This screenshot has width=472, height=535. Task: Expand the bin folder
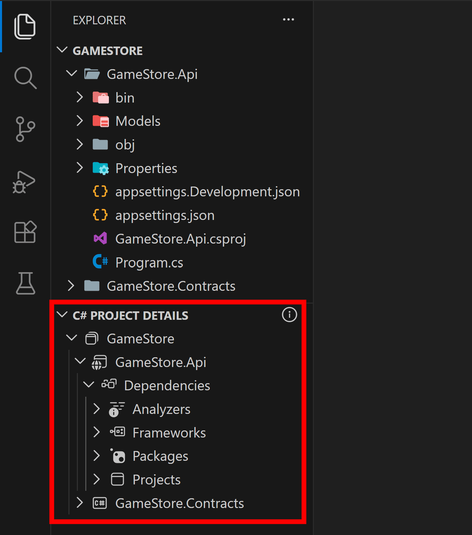click(x=80, y=97)
